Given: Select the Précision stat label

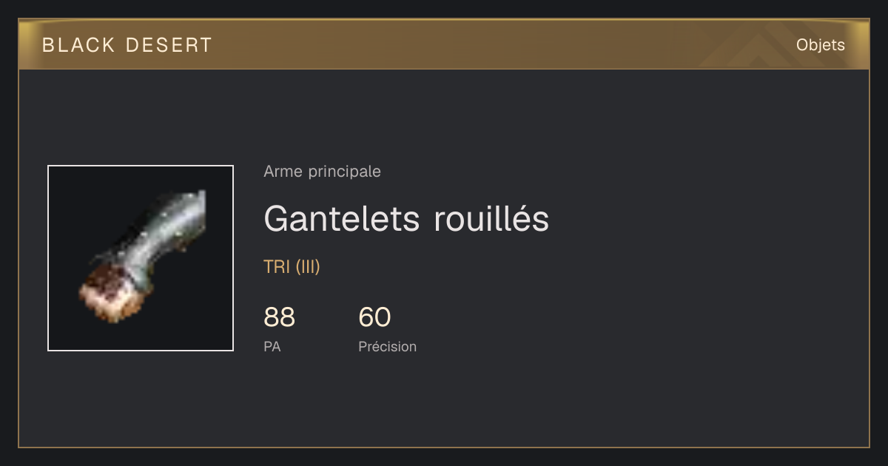Looking at the screenshot, I should (x=387, y=346).
